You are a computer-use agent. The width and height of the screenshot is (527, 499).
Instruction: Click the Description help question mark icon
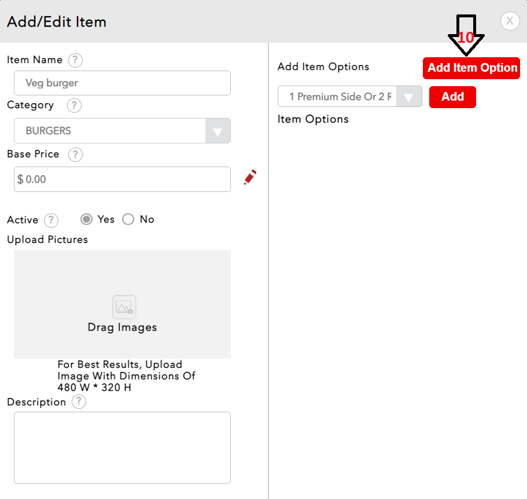(x=79, y=402)
